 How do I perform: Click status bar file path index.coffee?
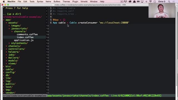(x=78, y=96)
